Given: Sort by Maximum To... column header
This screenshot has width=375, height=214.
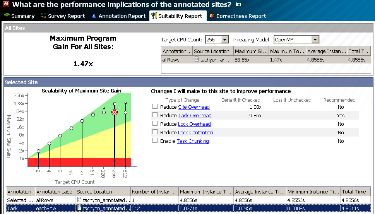Looking at the screenshot, I should (288, 51).
